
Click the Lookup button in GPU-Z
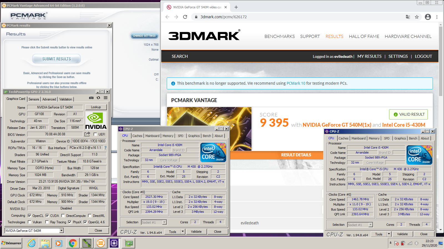point(96,107)
